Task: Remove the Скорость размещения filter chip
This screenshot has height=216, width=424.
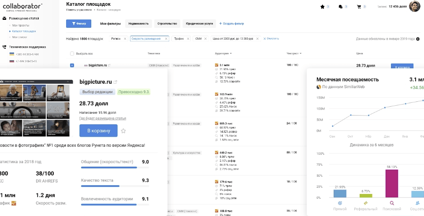Action: tap(166, 39)
